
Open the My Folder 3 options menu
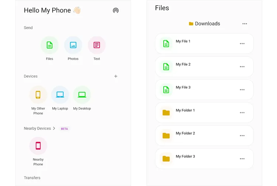242,159
